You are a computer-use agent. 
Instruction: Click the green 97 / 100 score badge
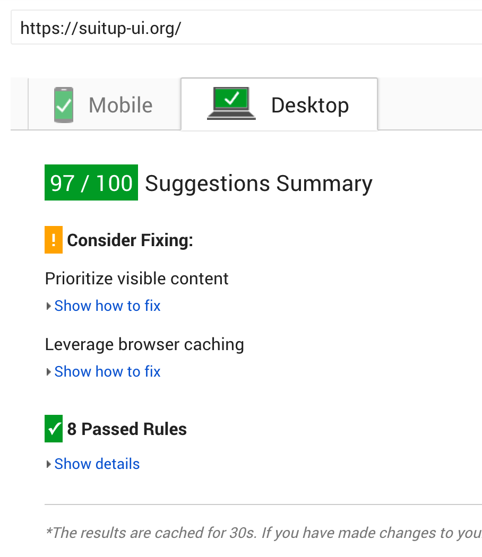pyautogui.click(x=91, y=183)
